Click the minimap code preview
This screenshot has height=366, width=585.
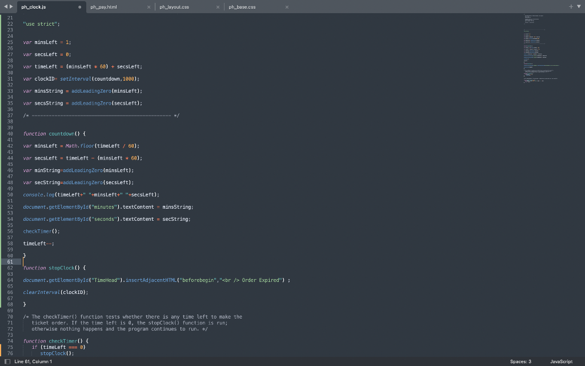coord(541,49)
